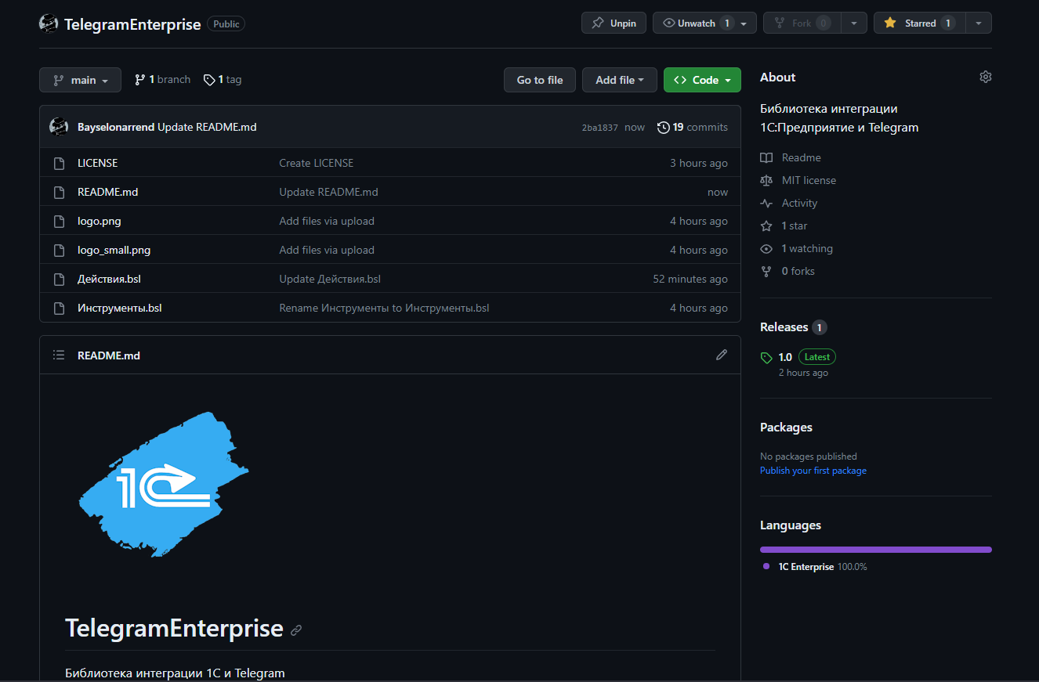
Task: Click the Public visibility badge
Action: [x=226, y=24]
